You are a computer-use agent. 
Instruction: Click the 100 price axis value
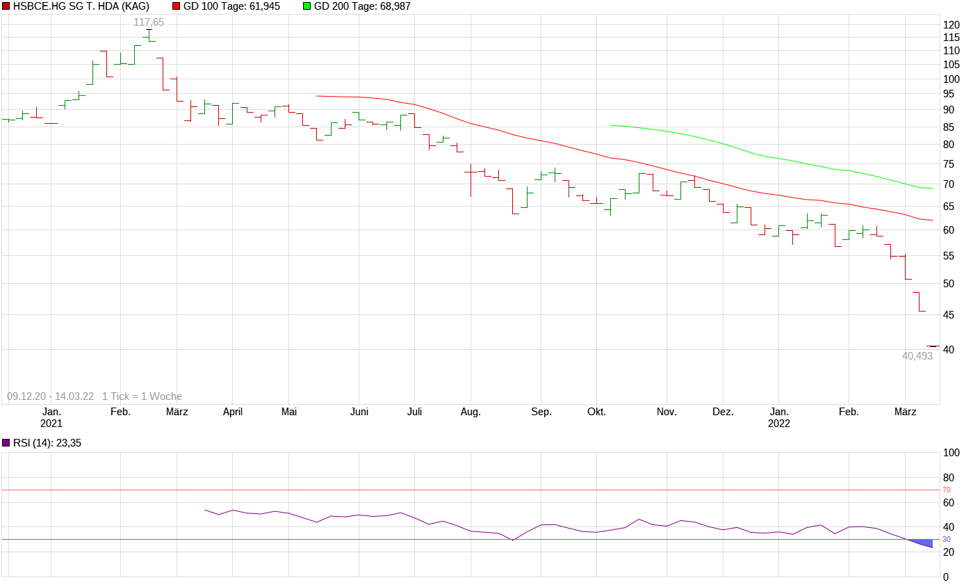[x=952, y=79]
